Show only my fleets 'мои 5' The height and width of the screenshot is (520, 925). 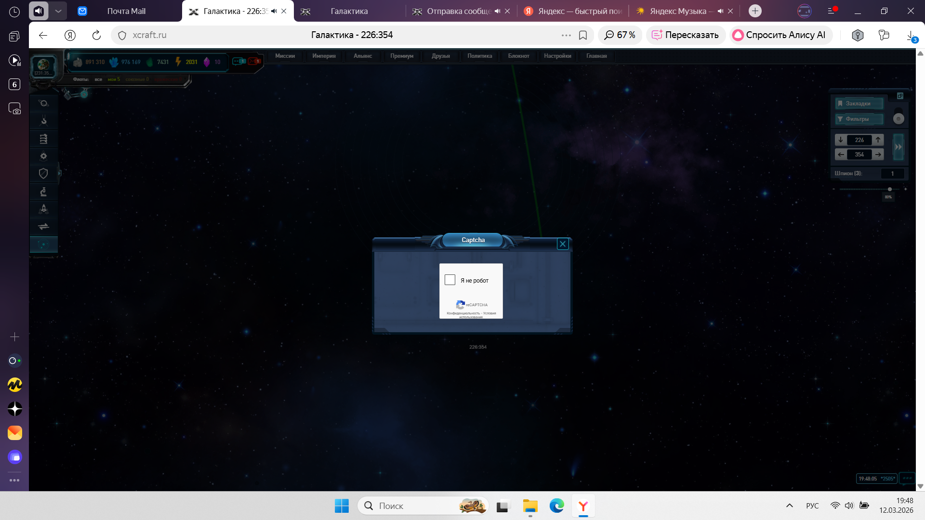(x=114, y=79)
